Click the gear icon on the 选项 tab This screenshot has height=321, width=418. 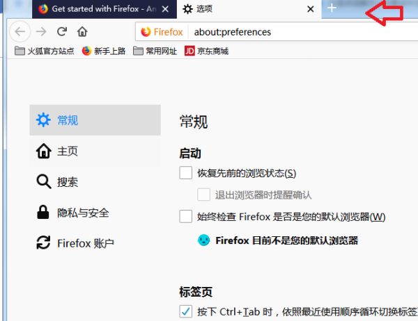click(x=187, y=9)
